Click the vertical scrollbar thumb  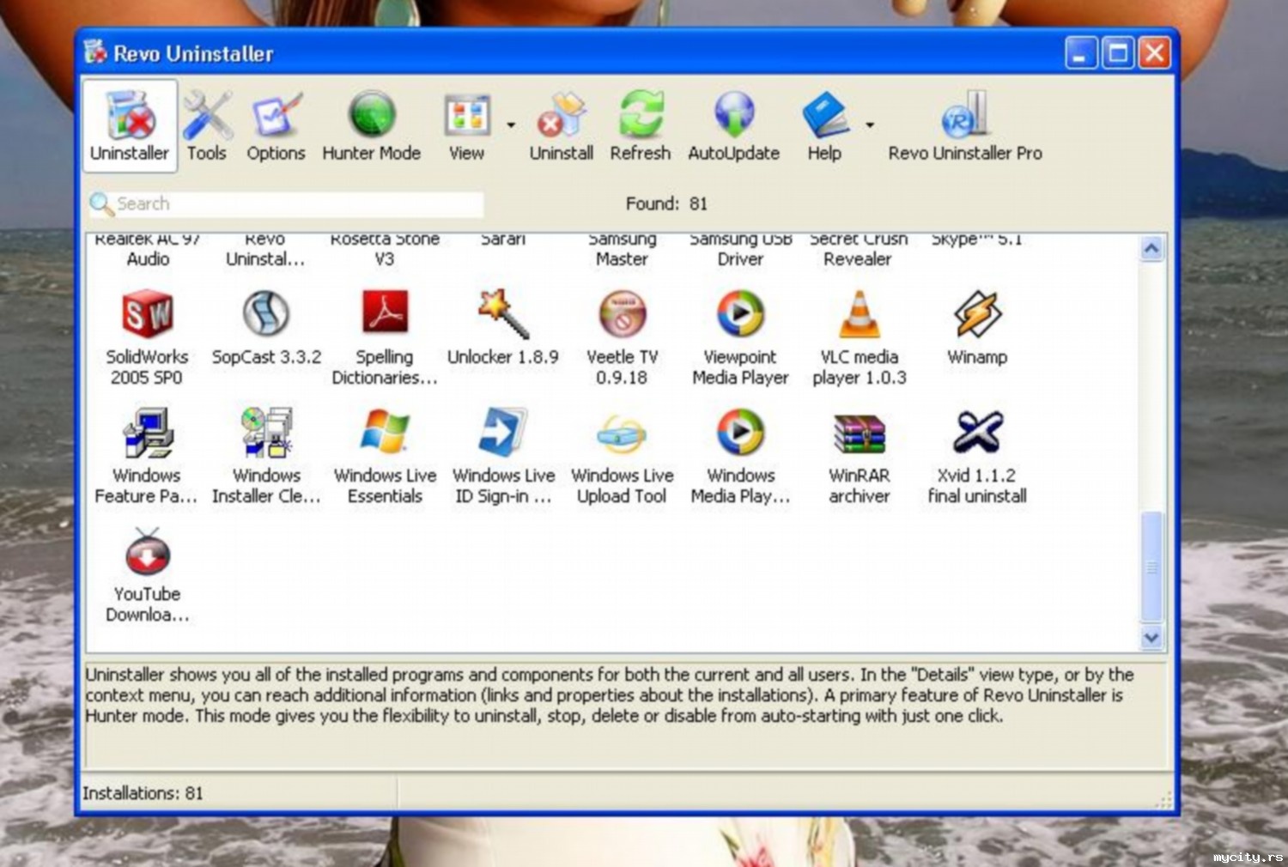1151,567
